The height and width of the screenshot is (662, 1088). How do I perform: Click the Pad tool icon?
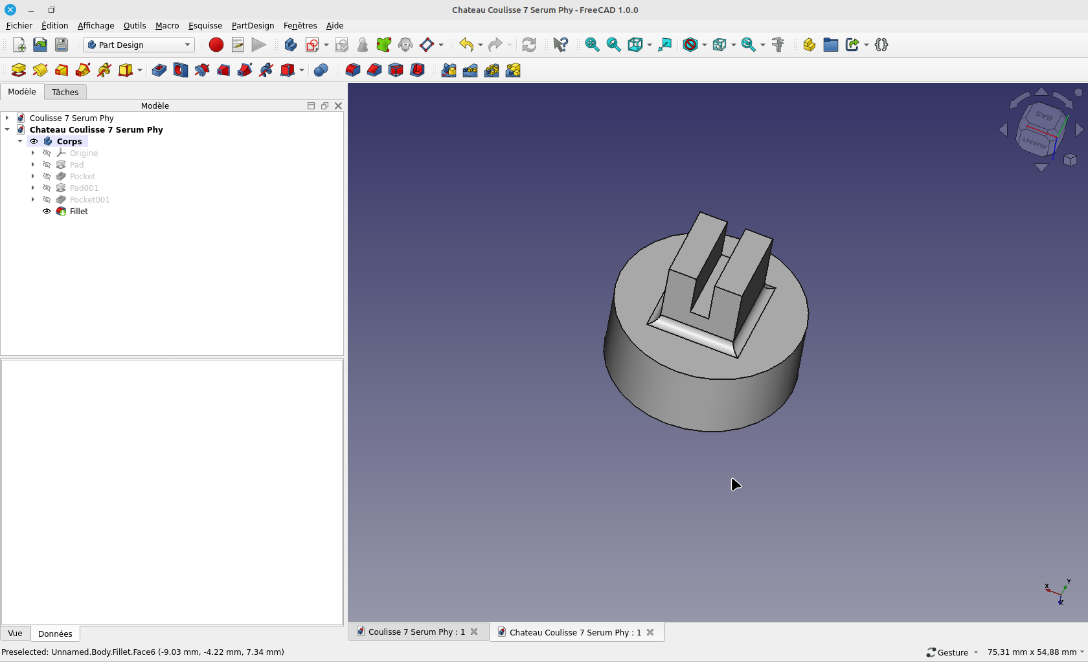[x=19, y=71]
